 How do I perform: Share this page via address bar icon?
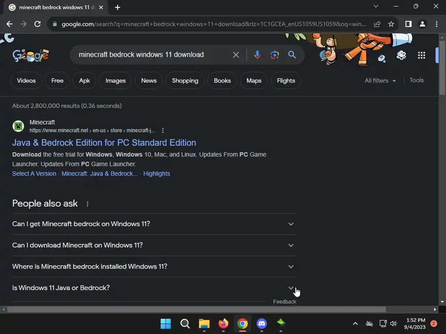click(377, 24)
